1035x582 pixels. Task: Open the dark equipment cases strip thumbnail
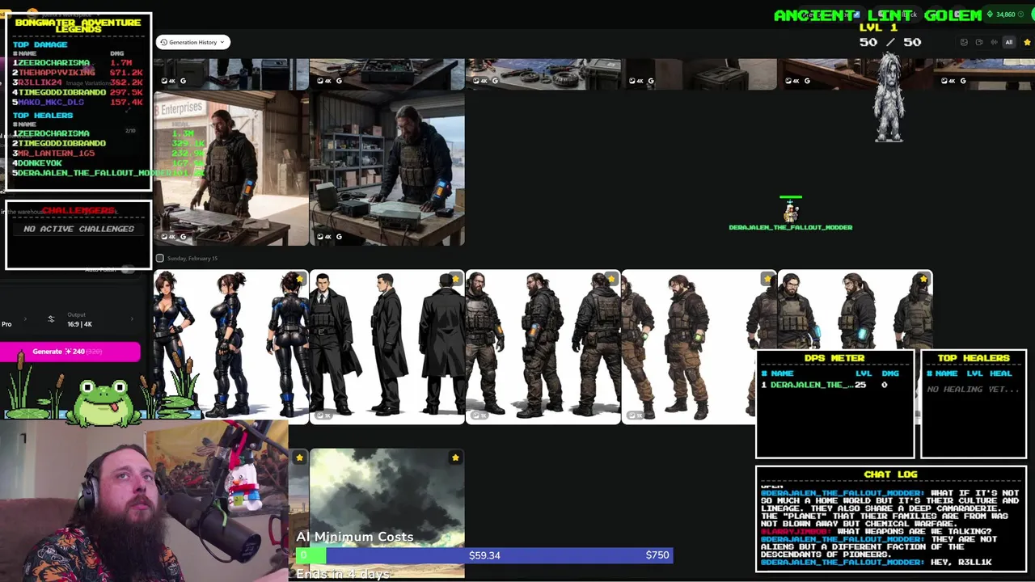pos(230,74)
